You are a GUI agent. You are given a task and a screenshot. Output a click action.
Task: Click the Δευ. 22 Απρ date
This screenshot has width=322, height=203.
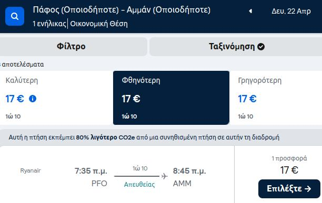click(x=291, y=11)
